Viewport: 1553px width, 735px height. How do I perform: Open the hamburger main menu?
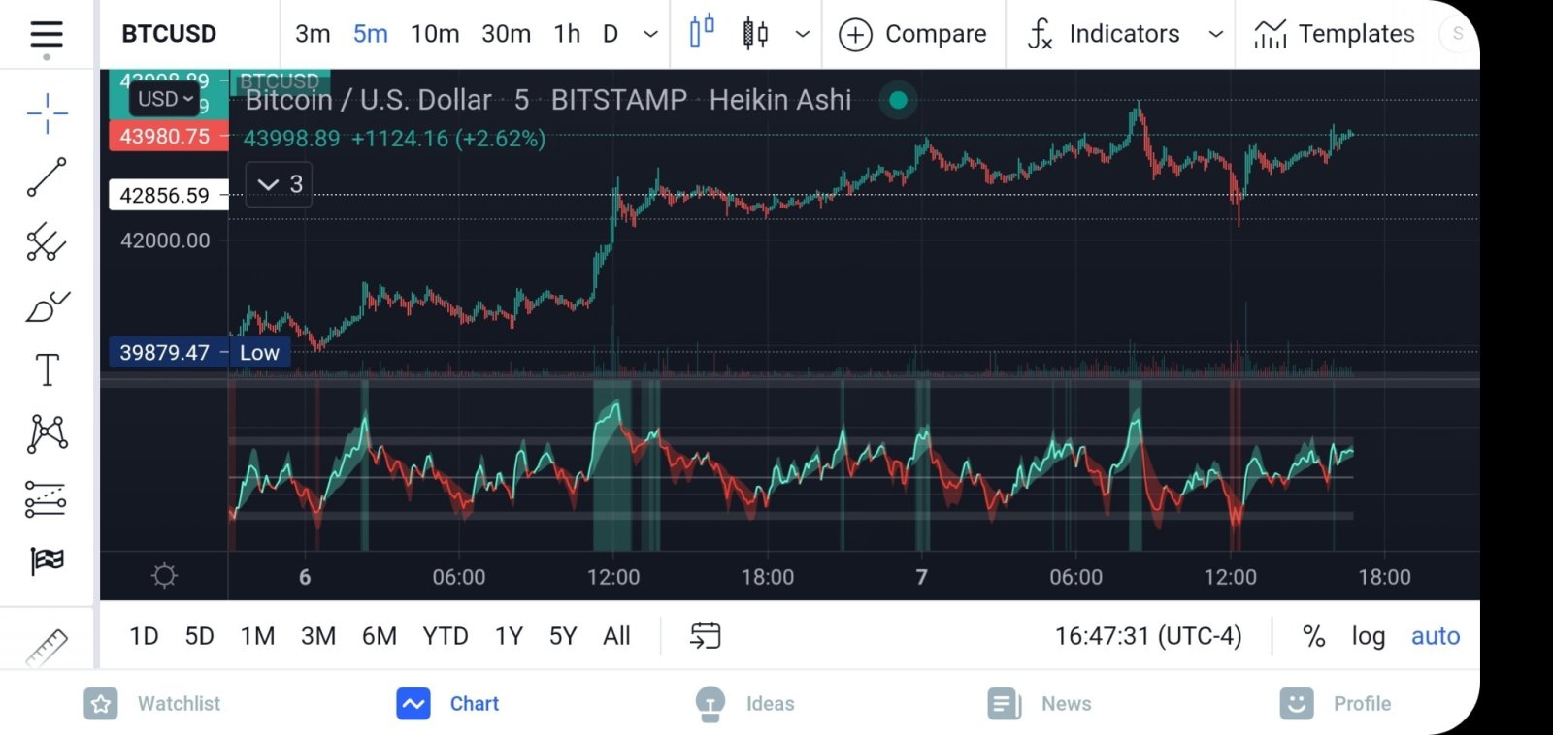47,35
